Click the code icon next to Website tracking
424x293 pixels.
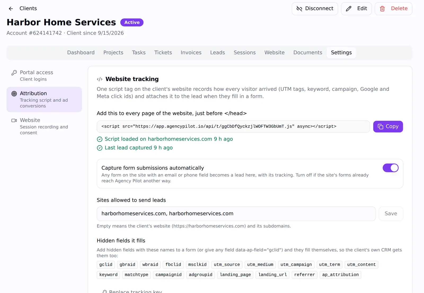coord(100,79)
